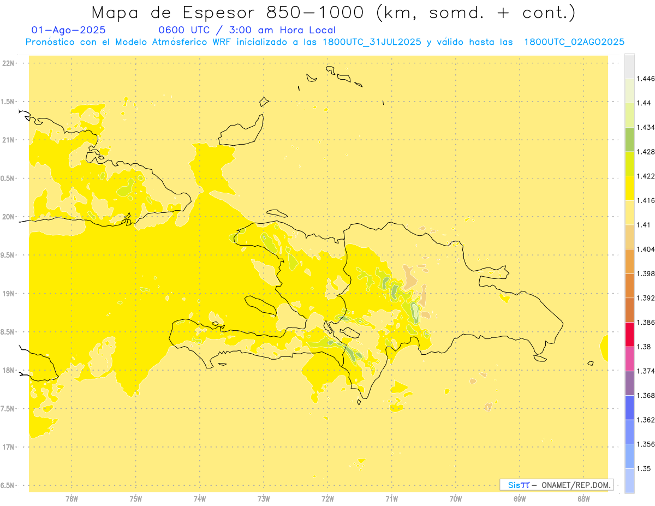Click the green legend swatch between 1.428 and 1.434
This screenshot has height=506, width=655.
click(629, 139)
